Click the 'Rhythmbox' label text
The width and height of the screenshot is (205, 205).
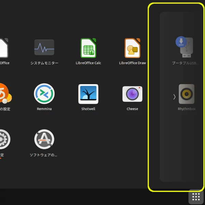point(187,109)
